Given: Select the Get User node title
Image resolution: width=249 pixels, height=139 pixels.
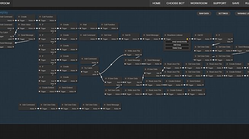Looking at the screenshot, I should pyautogui.click(x=108, y=35).
